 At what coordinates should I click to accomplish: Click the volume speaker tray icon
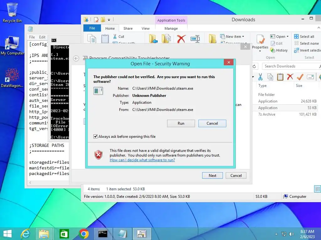[x=291, y=234]
